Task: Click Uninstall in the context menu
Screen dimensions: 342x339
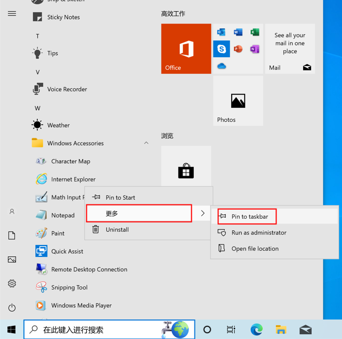Action: (117, 230)
